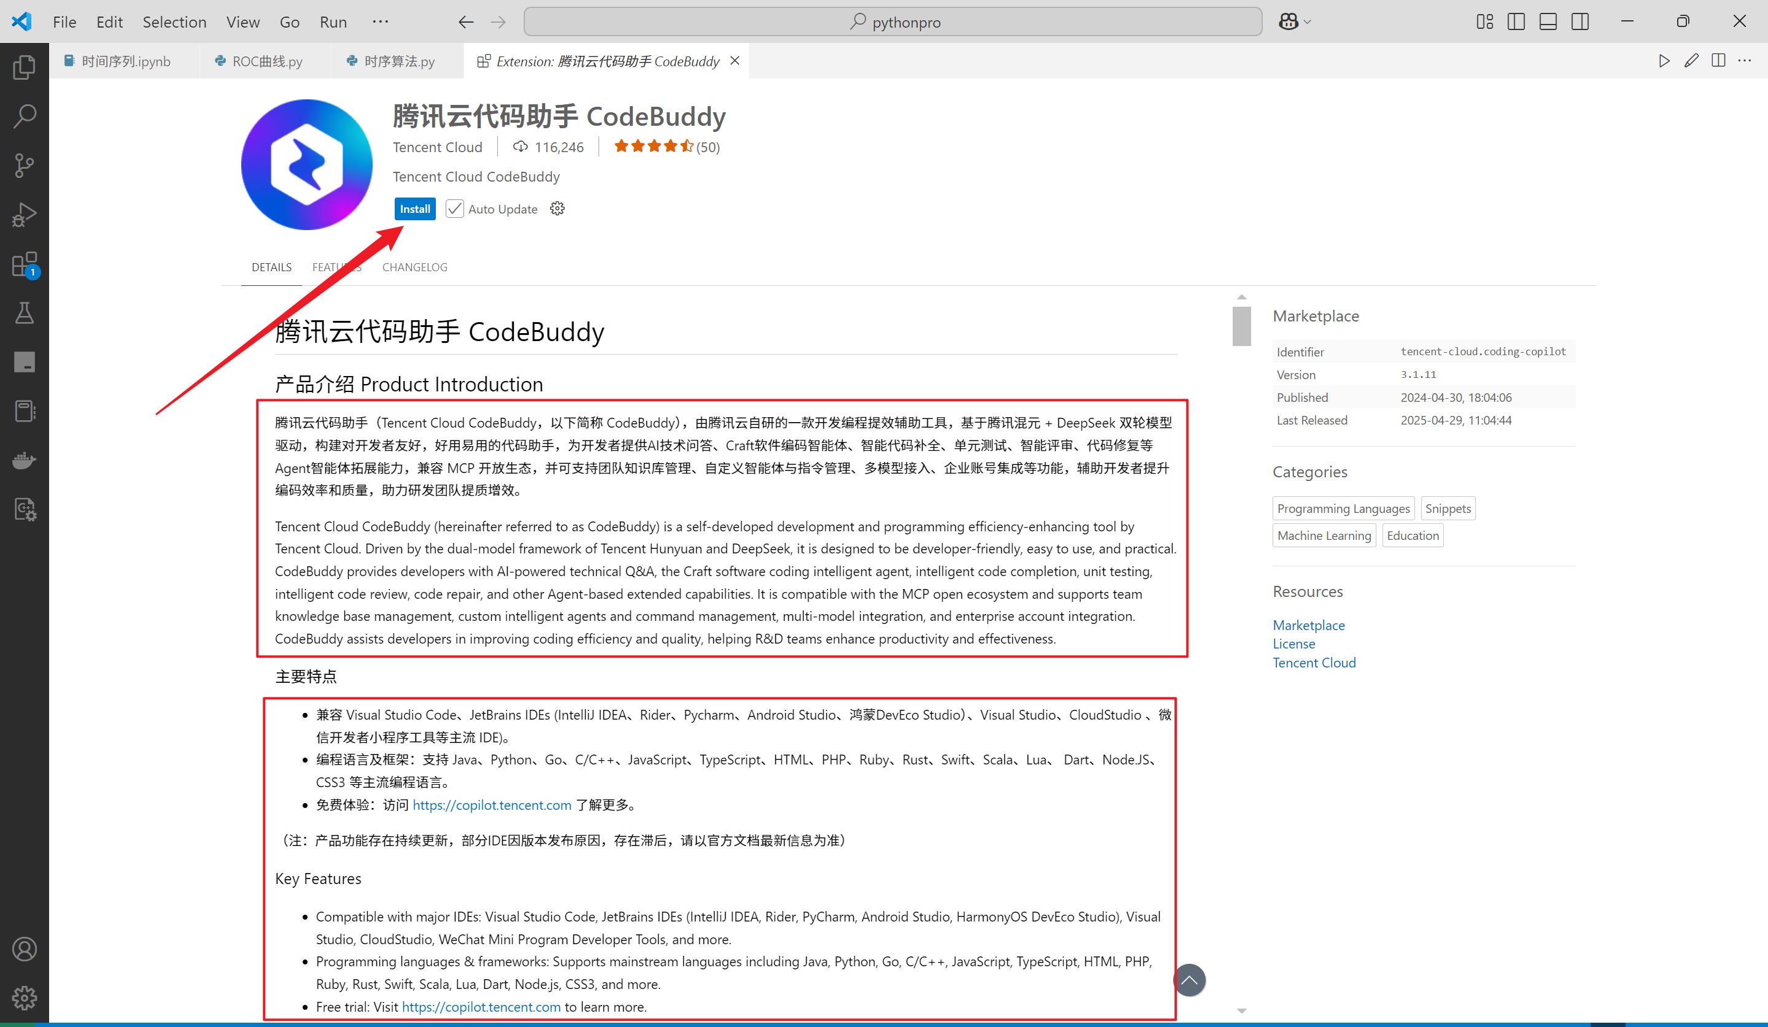The height and width of the screenshot is (1027, 1768).
Task: Open the Testing flask view
Action: (24, 313)
